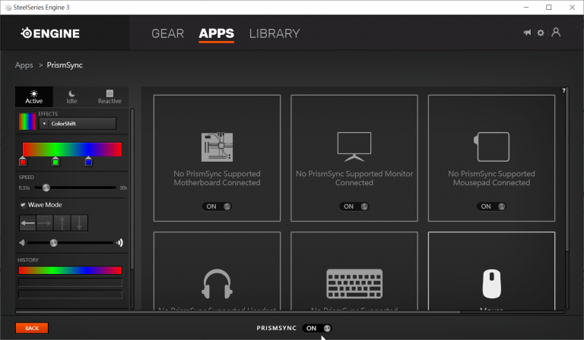Toggle the main PRISMSYNC ON switch

(x=317, y=328)
